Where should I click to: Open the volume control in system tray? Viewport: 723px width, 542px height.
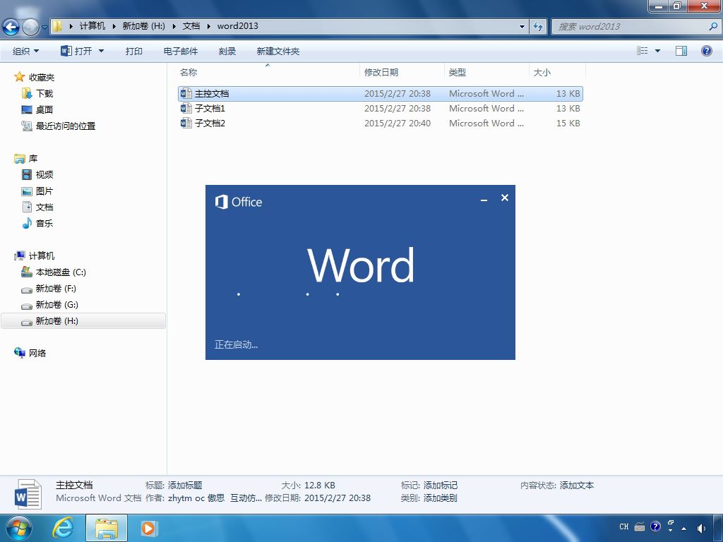coord(701,528)
